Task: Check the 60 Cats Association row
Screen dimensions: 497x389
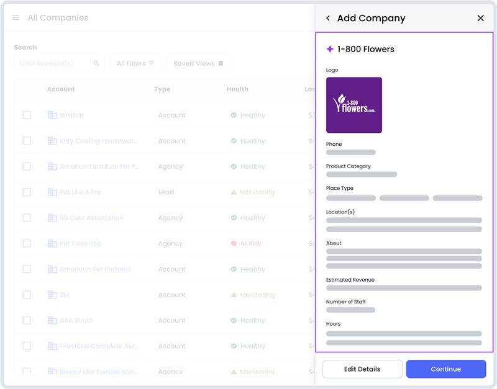Action: 27,217
